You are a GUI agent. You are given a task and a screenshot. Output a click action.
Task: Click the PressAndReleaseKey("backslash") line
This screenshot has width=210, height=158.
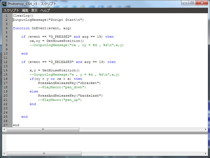tap(70, 96)
